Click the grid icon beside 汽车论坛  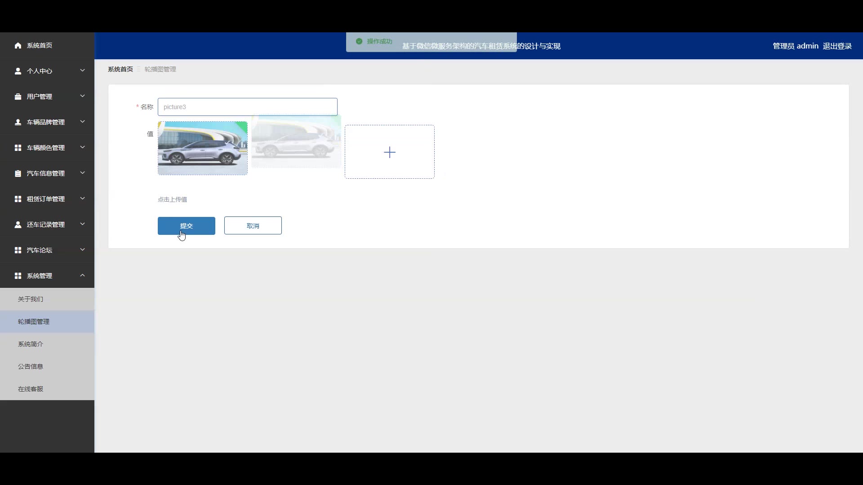coord(18,250)
